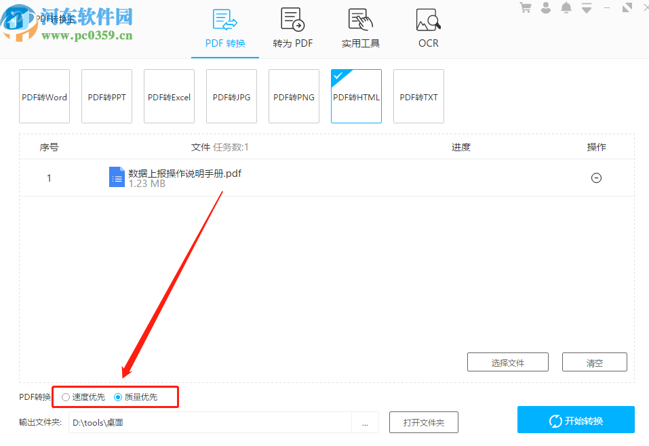Click the document icon beside 数据上报操作说明手册.pdf
The image size is (649, 446).
tap(117, 177)
